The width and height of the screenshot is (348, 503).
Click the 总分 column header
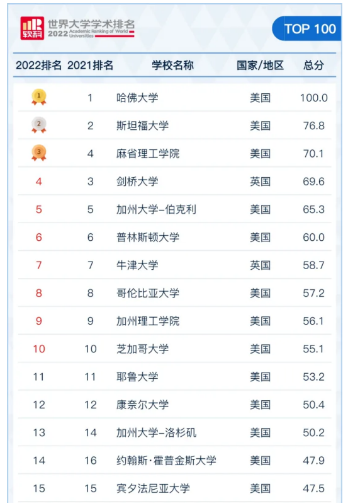tap(313, 65)
